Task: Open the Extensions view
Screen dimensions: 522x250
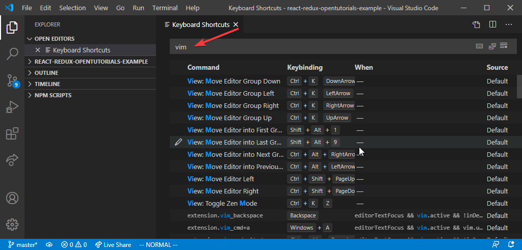Action: [12, 134]
